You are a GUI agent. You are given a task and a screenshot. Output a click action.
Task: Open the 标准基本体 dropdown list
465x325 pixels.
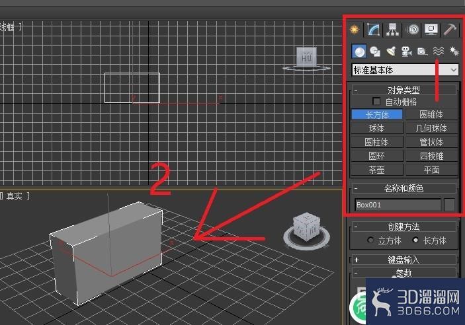point(405,70)
